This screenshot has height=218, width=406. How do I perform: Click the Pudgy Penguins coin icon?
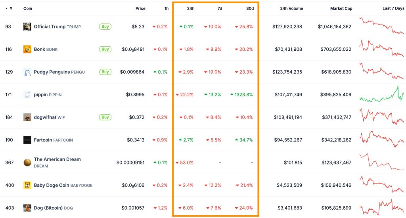pyautogui.click(x=27, y=72)
